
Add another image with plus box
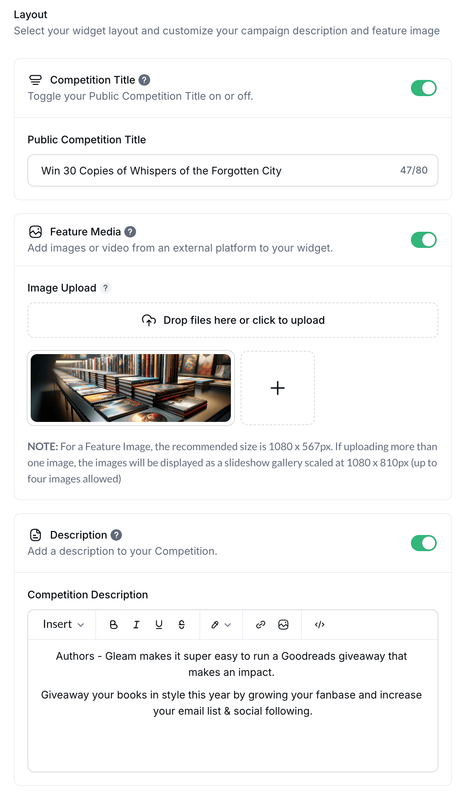point(278,388)
